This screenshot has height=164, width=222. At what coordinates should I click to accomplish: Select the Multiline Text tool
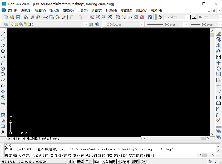pos(3,132)
